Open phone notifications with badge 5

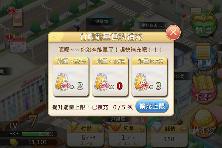tap(16, 17)
